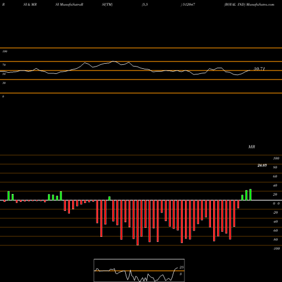Click RSI axis label 50
282x282 pixels.
[x=4, y=74]
